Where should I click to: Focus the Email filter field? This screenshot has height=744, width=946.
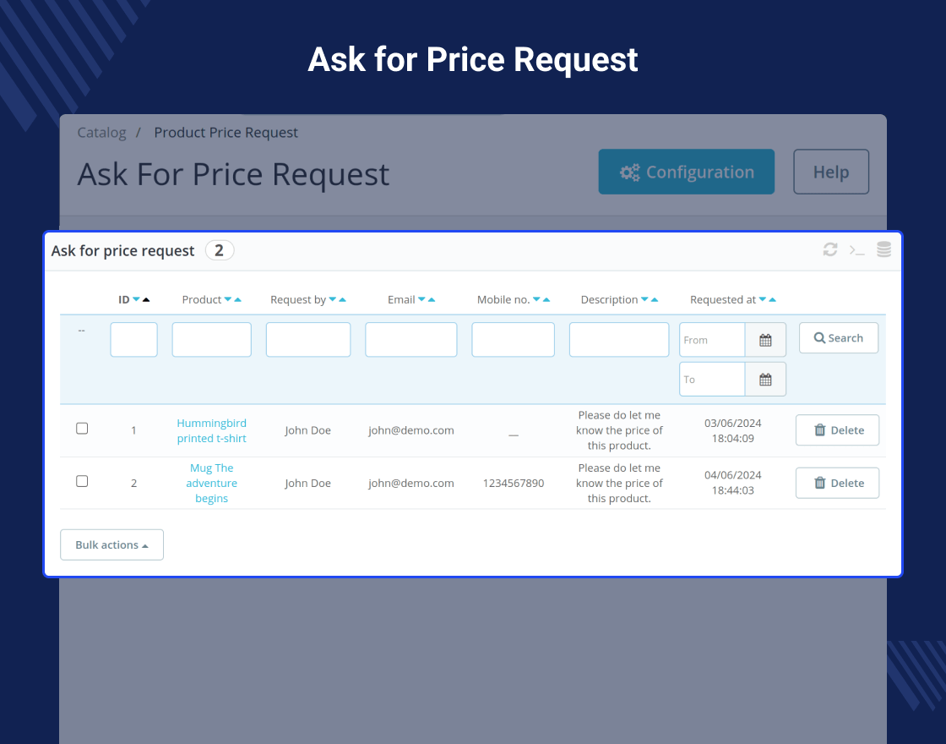tap(410, 339)
